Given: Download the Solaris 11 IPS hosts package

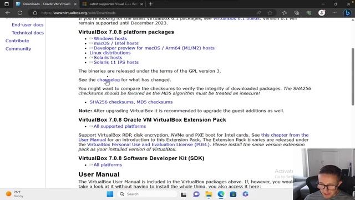Looking at the screenshot, I should 116,62.
